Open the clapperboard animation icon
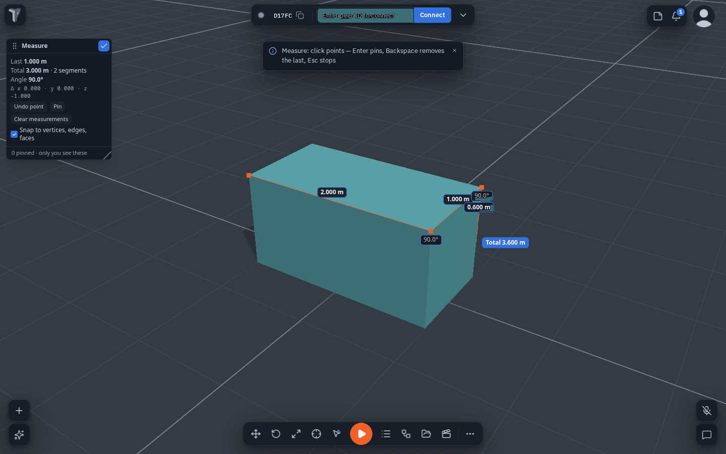Image resolution: width=726 pixels, height=454 pixels. click(446, 434)
